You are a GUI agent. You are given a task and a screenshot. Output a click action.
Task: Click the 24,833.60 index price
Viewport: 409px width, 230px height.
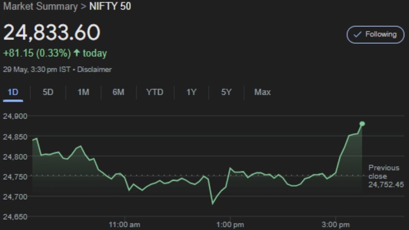(x=52, y=33)
